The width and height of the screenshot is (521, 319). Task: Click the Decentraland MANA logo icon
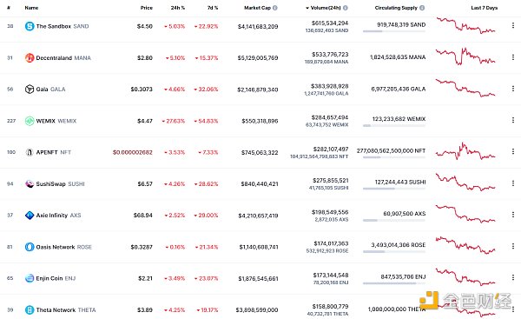point(30,58)
